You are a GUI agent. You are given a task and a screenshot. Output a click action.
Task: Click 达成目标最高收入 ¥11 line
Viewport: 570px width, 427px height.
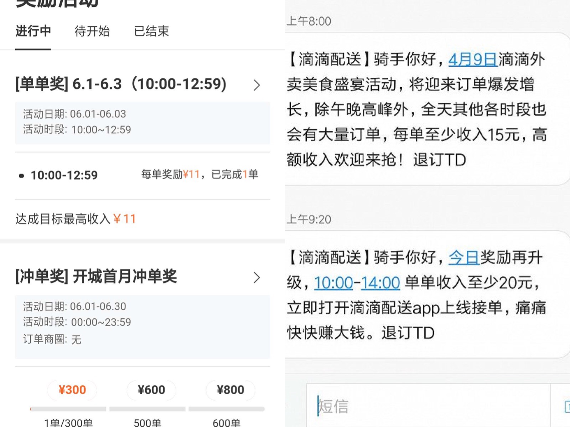76,219
